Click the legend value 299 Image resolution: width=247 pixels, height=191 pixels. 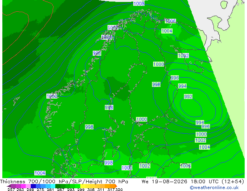(81, 189)
